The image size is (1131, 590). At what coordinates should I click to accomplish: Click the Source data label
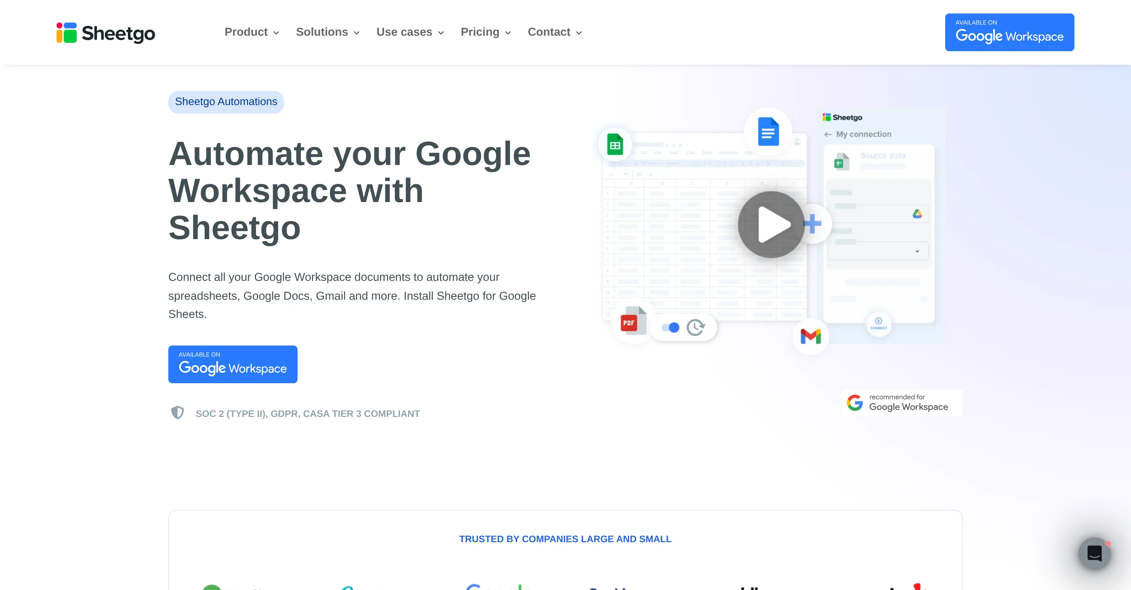[883, 156]
